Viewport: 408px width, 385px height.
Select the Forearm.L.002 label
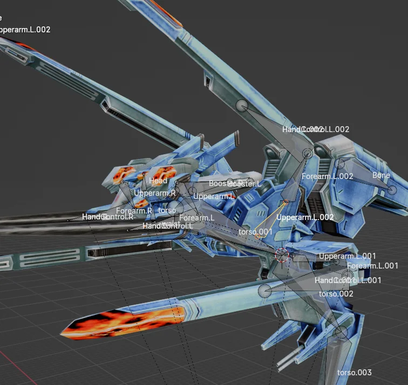328,176
